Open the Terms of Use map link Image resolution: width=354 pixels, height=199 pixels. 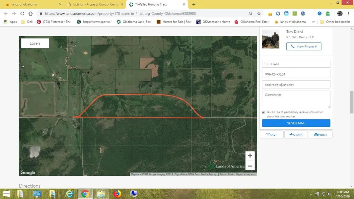pyautogui.click(x=226, y=174)
